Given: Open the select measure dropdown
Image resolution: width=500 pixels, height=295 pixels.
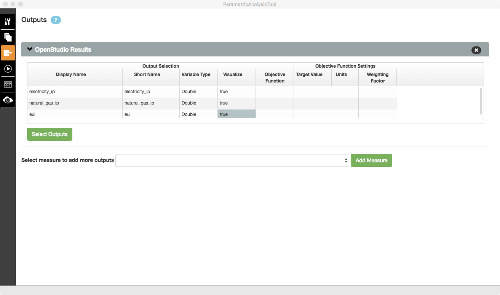Looking at the screenshot, I should 232,160.
